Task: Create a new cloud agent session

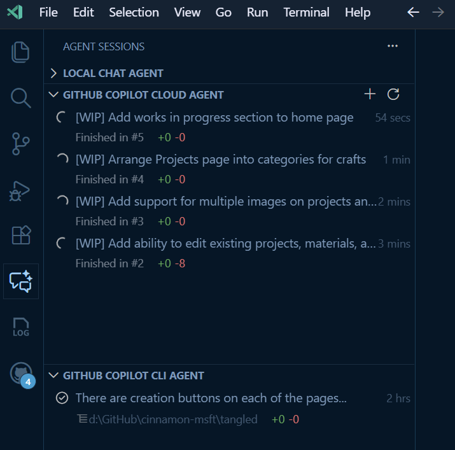Action: click(370, 94)
